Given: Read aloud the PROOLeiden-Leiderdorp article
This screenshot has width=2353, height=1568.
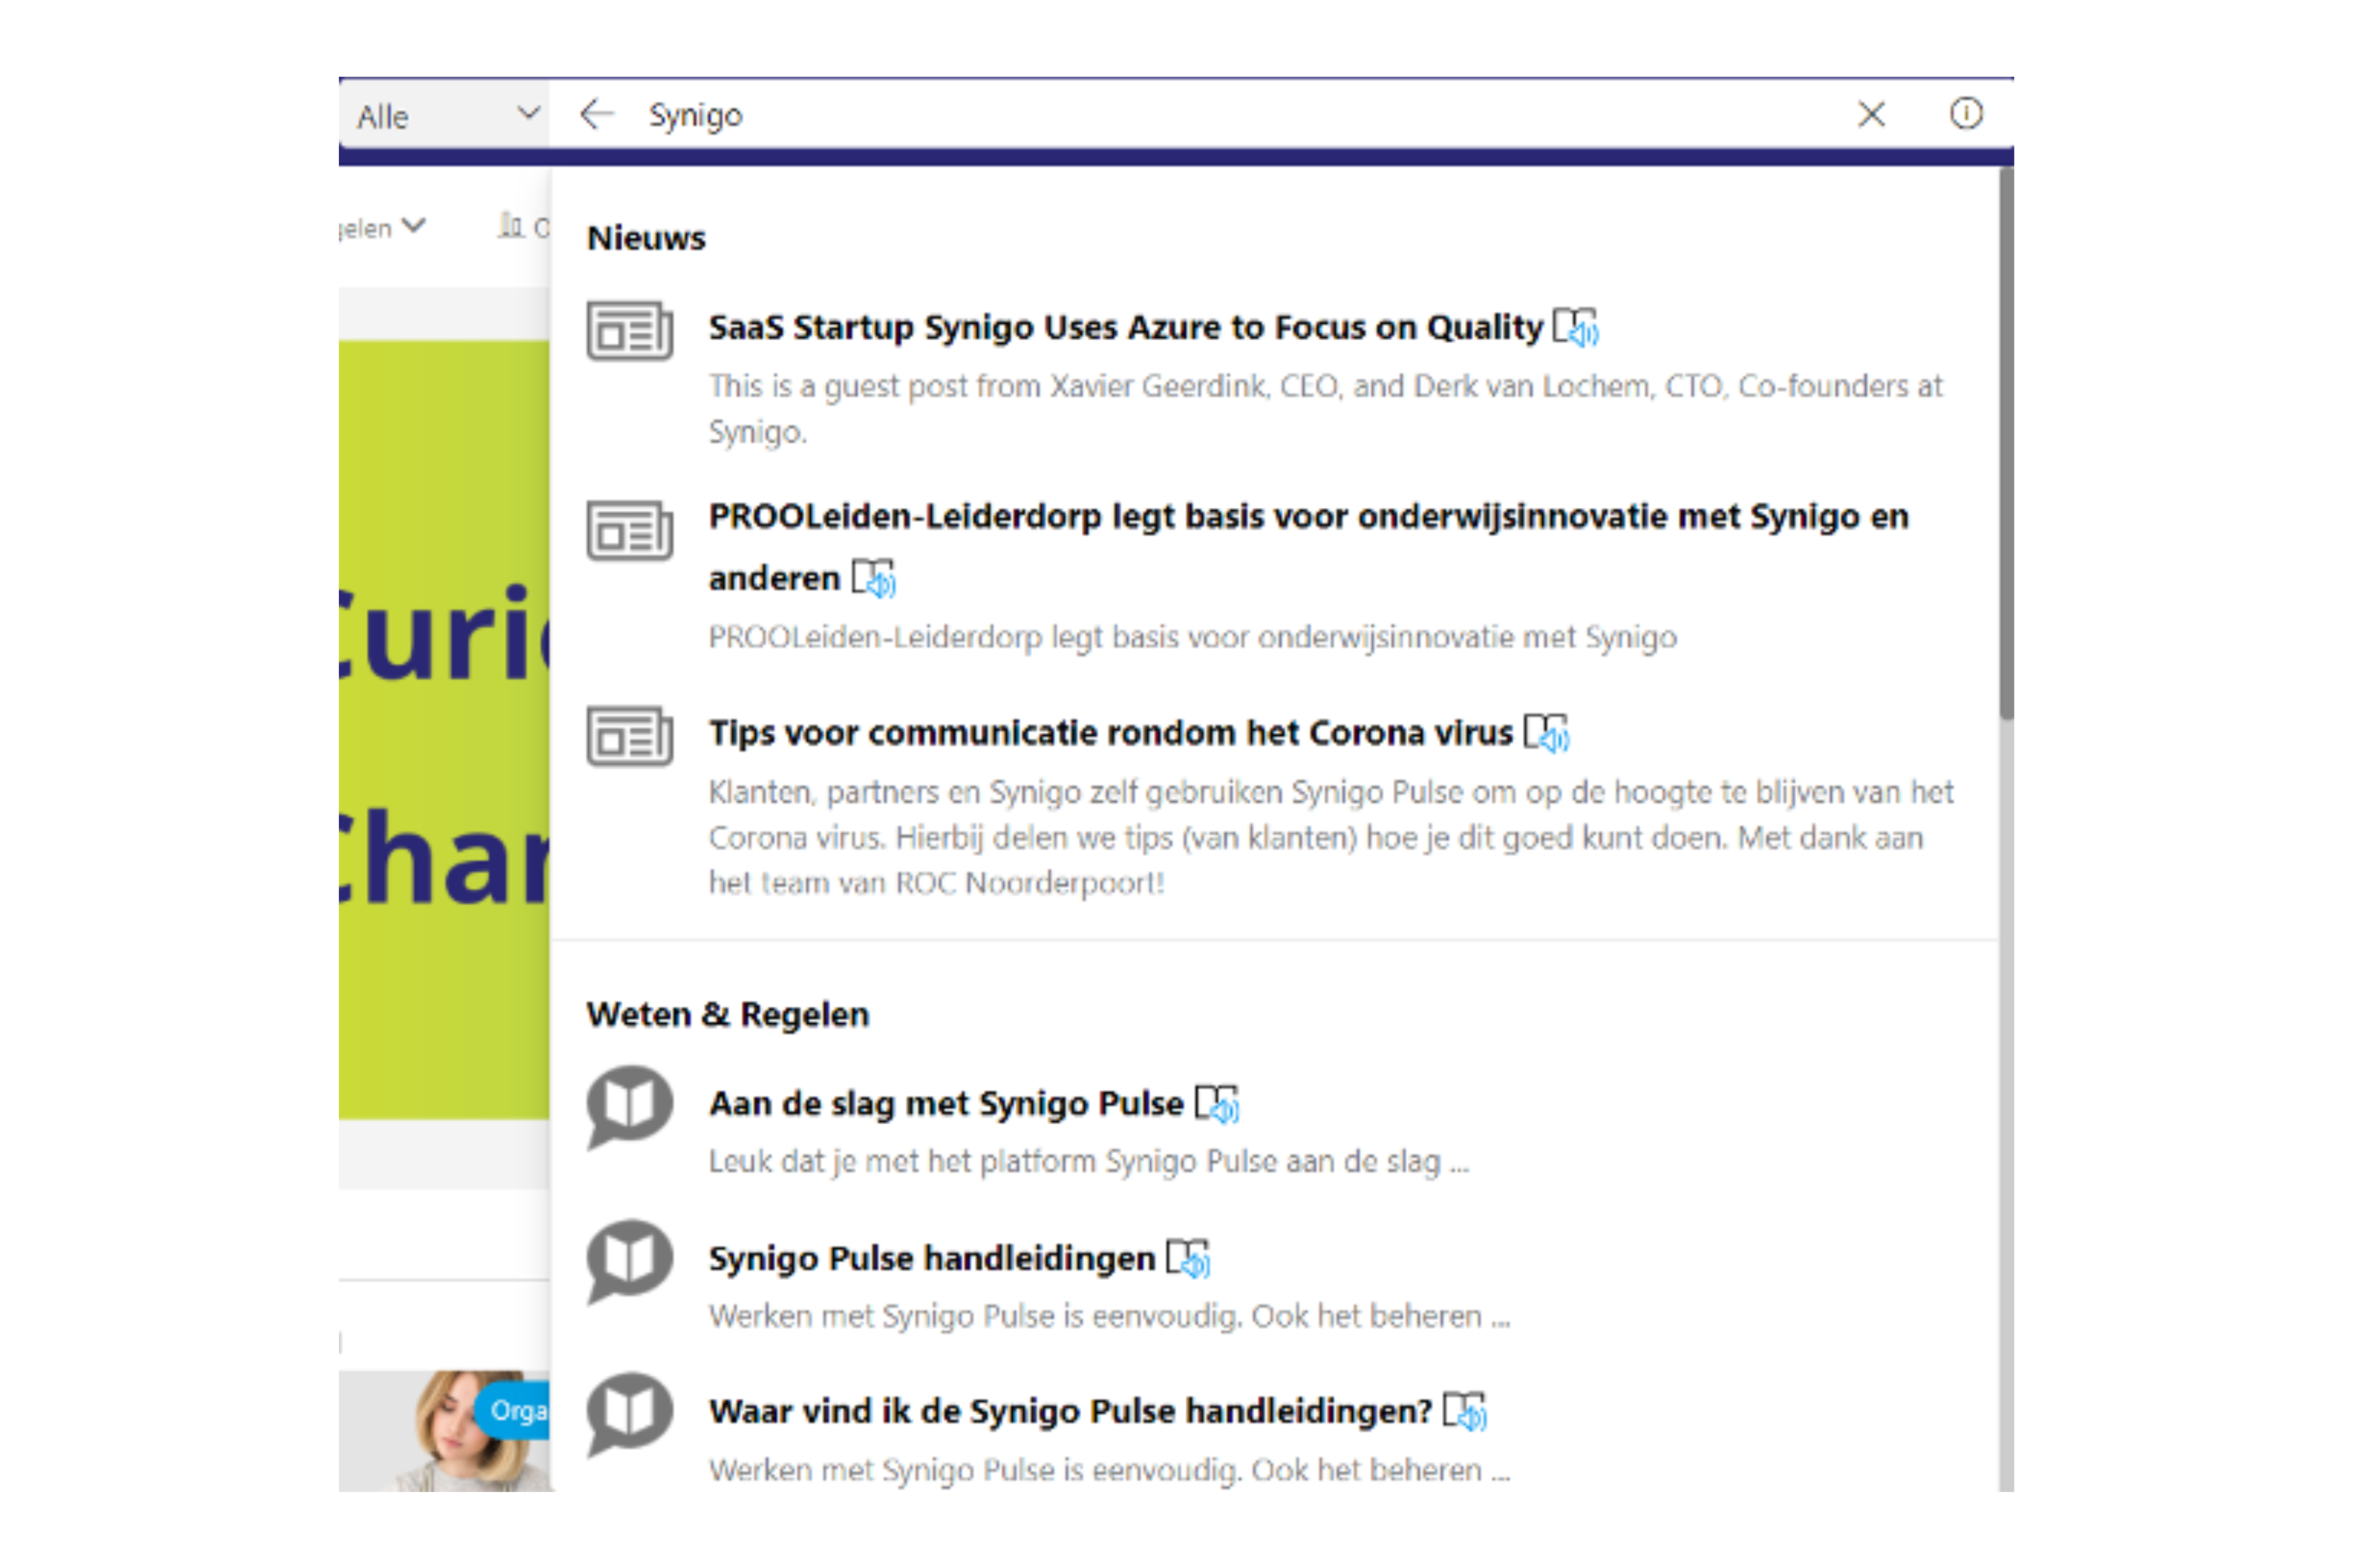Looking at the screenshot, I should (874, 578).
